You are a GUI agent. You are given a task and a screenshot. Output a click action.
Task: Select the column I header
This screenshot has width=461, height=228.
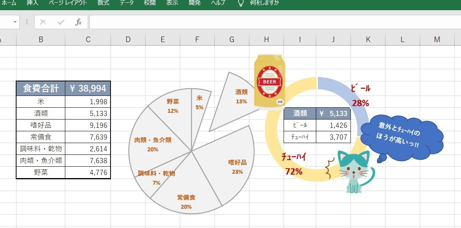(300, 40)
